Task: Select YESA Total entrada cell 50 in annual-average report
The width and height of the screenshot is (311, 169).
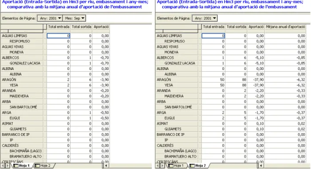Action: click(213, 85)
